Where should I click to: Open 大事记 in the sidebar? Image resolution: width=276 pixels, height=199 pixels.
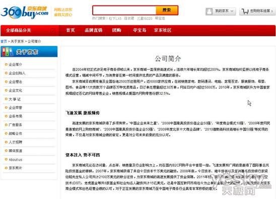coord(15,99)
